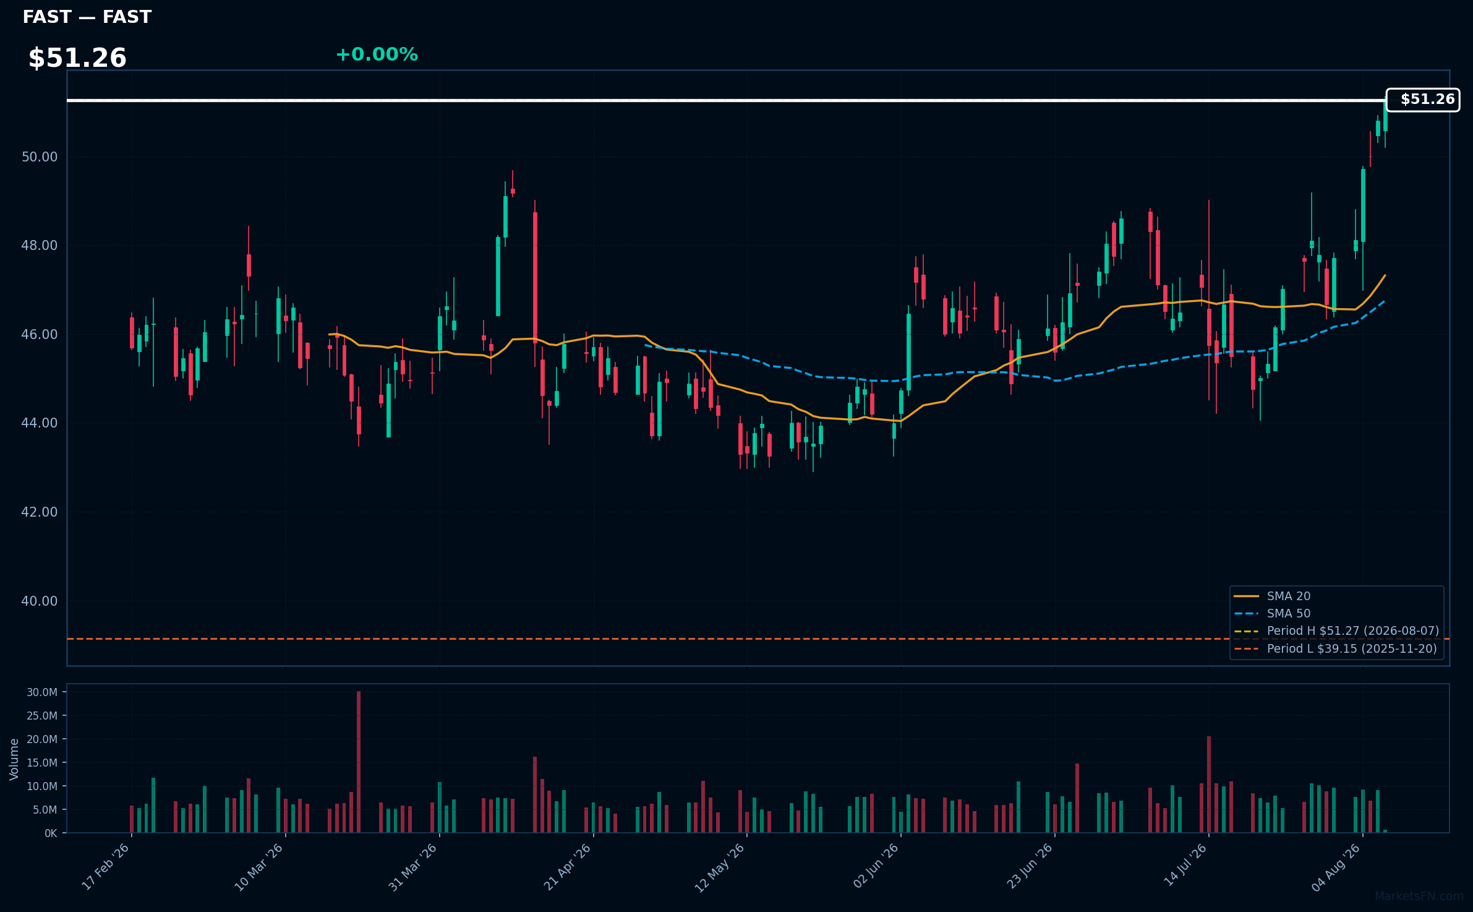Click the +0.00% change value
Screen dimensions: 1473x912
point(377,54)
